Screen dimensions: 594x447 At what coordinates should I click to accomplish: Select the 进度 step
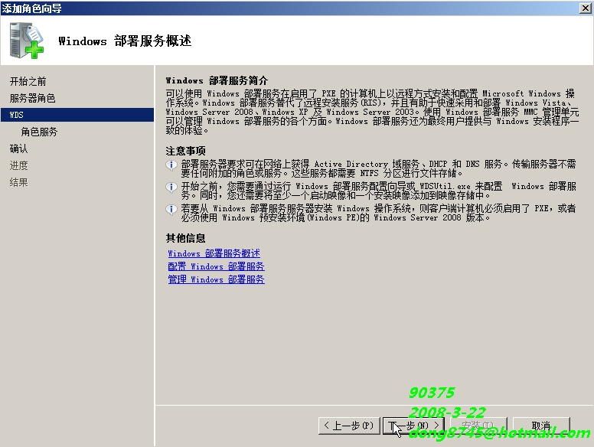click(x=18, y=165)
